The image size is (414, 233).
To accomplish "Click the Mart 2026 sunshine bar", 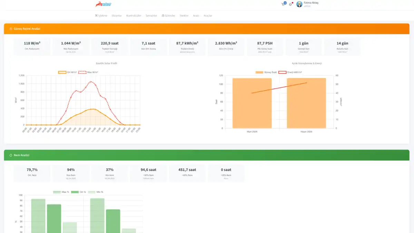I will click(252, 103).
